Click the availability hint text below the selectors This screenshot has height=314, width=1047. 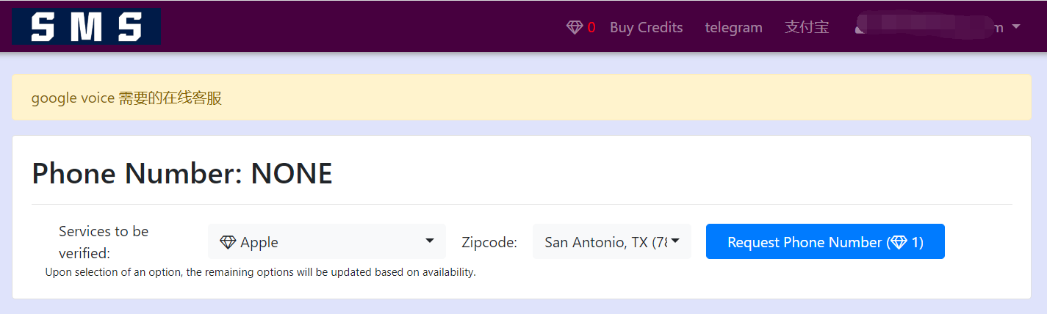(260, 272)
